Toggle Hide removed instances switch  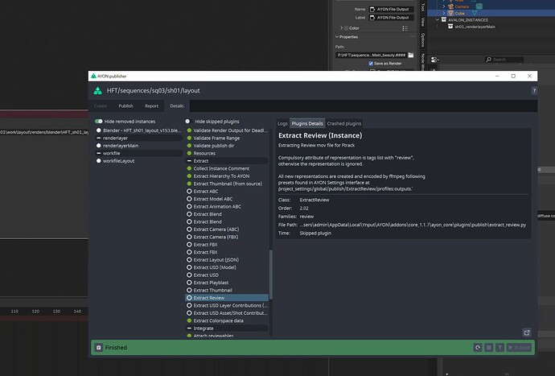99,122
